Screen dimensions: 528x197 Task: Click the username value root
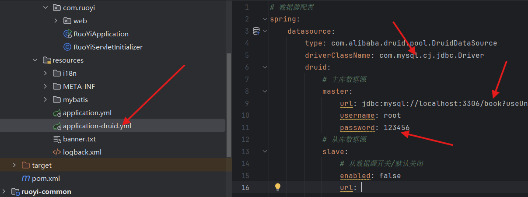[392, 116]
